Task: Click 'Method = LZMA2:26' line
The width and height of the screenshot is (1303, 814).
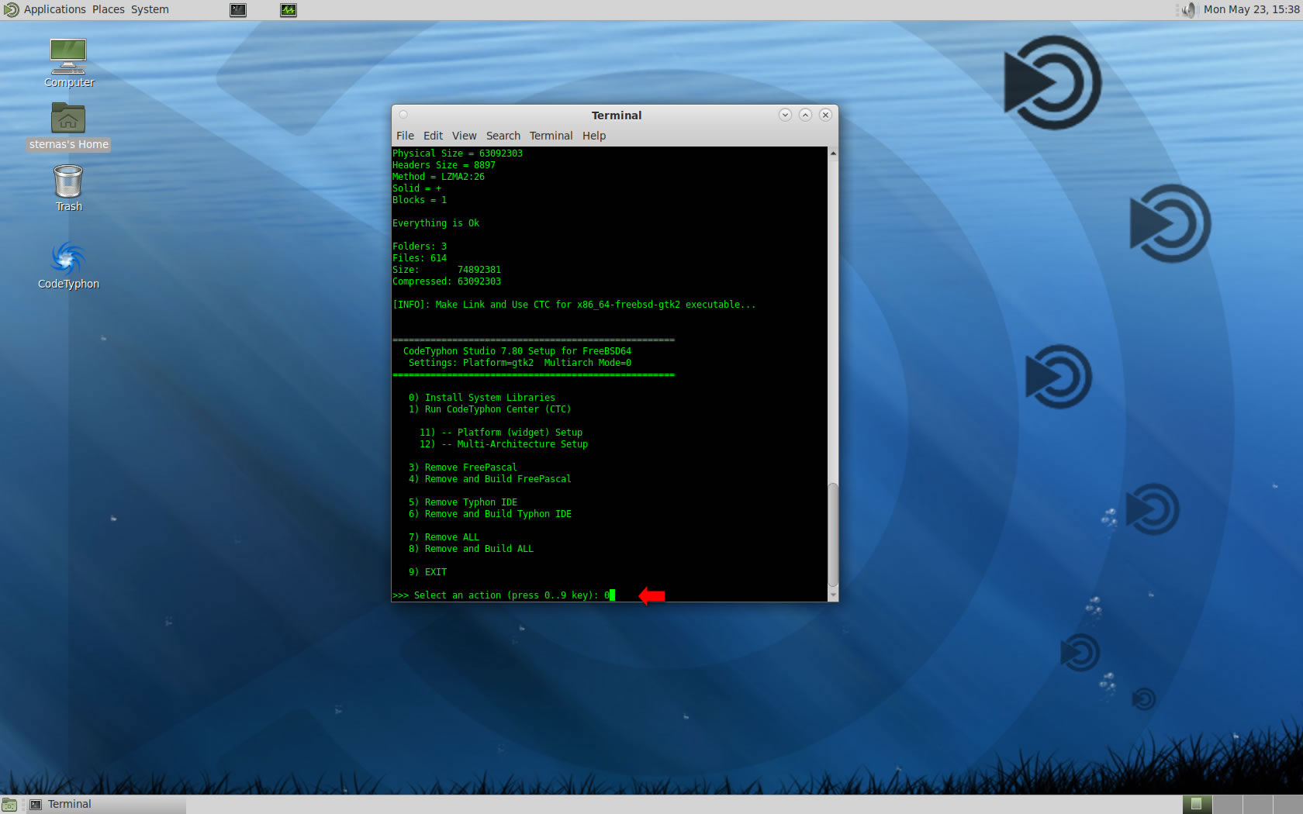Action: coord(438,177)
